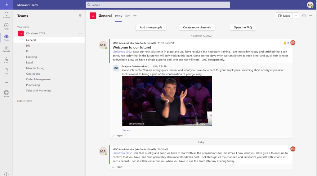Select the Manufacturing channel
317x176 pixels.
35,68
